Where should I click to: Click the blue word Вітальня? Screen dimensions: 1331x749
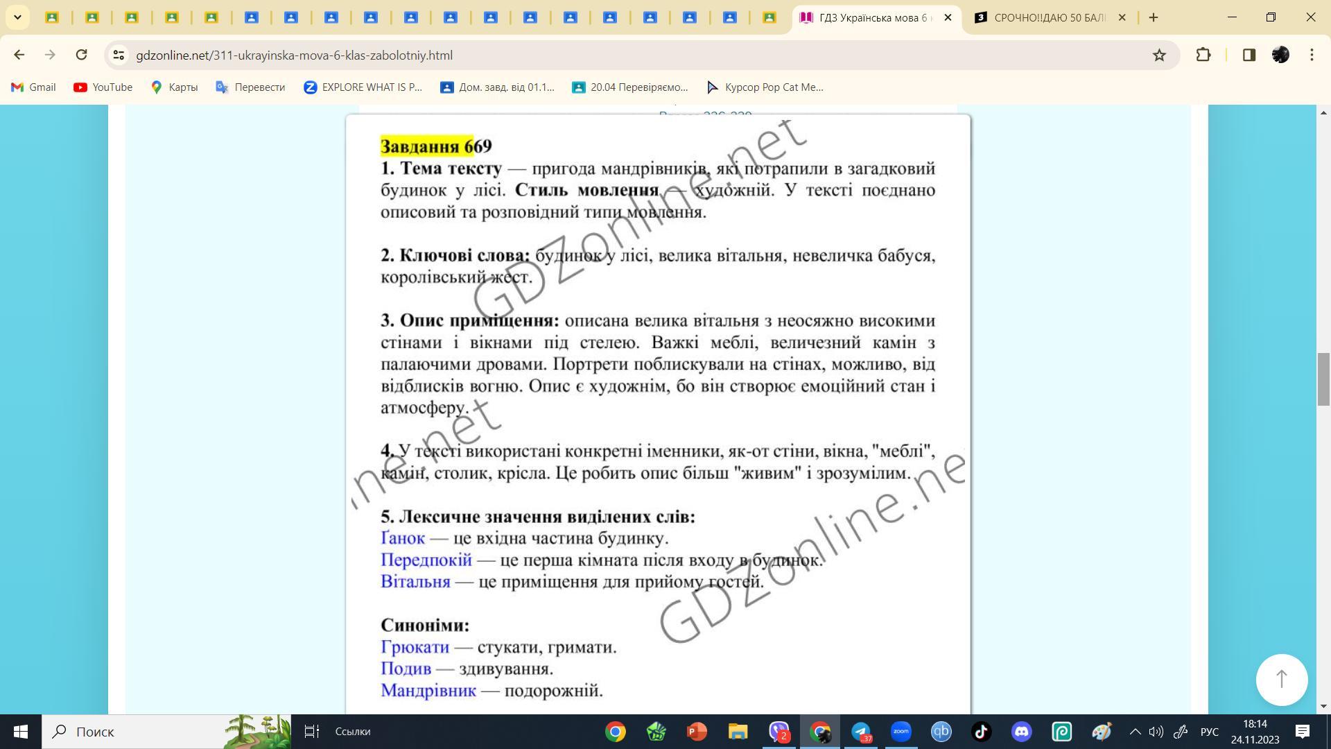415,581
